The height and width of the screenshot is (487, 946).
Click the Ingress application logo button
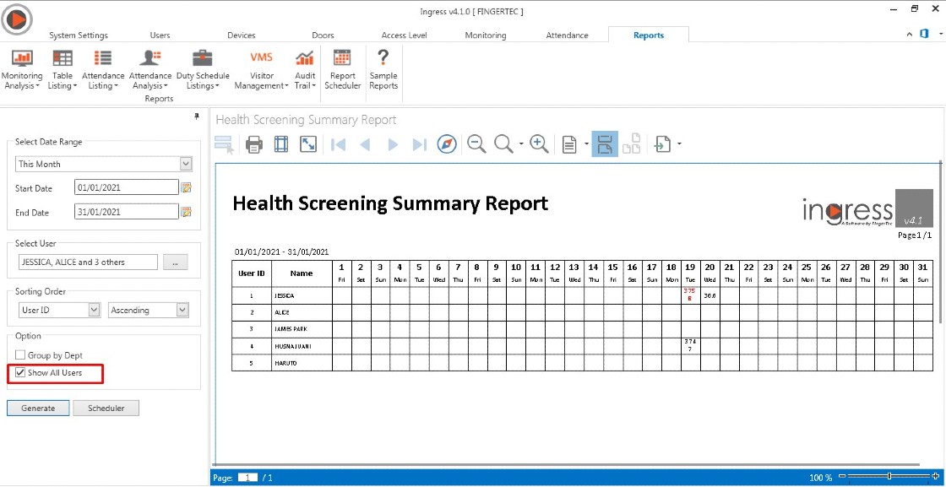[16, 20]
